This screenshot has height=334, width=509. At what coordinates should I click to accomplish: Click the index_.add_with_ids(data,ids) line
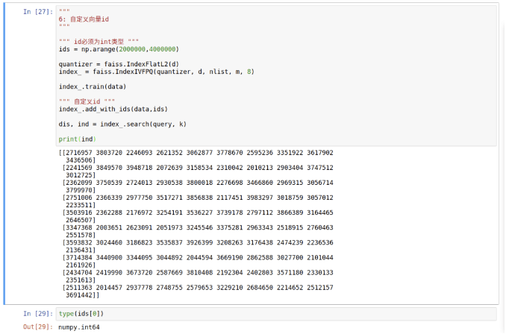pyautogui.click(x=113, y=109)
